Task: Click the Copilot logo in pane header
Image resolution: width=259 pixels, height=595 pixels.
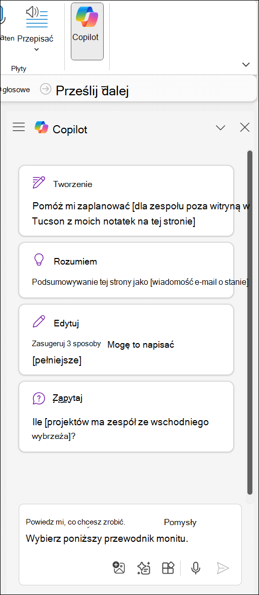Action: coord(41,128)
